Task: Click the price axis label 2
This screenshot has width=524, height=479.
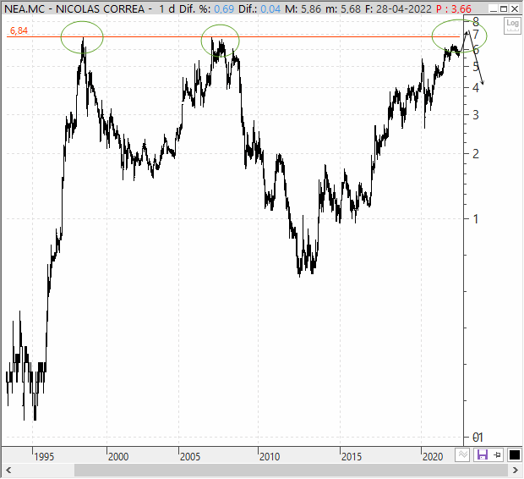Action: pyautogui.click(x=476, y=154)
